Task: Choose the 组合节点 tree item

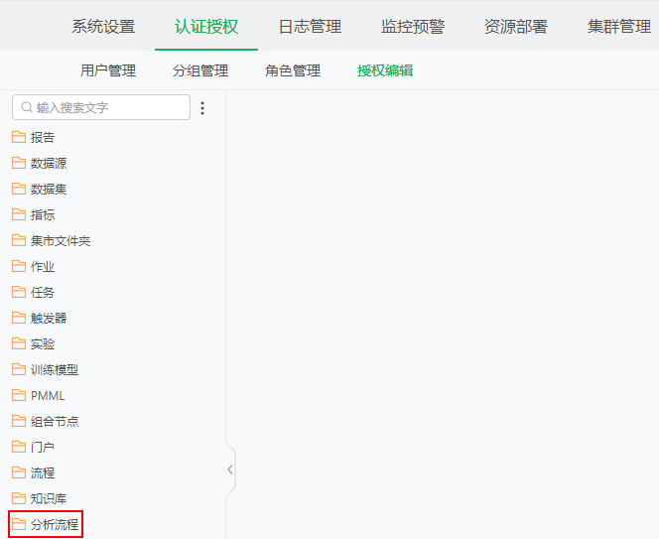Action: click(55, 421)
